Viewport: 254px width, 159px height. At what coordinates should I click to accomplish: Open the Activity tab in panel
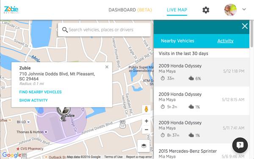point(225,41)
